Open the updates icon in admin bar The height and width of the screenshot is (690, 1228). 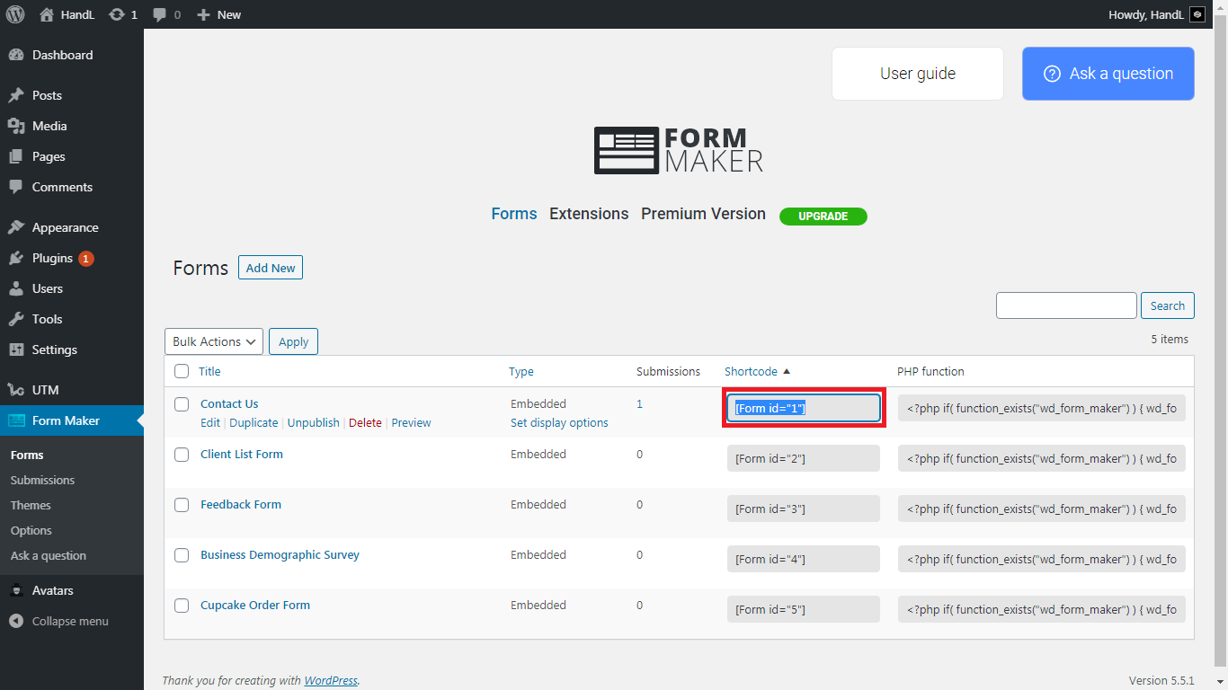pos(117,14)
